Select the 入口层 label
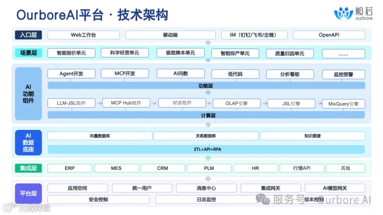The image size is (383, 215). pos(29,35)
